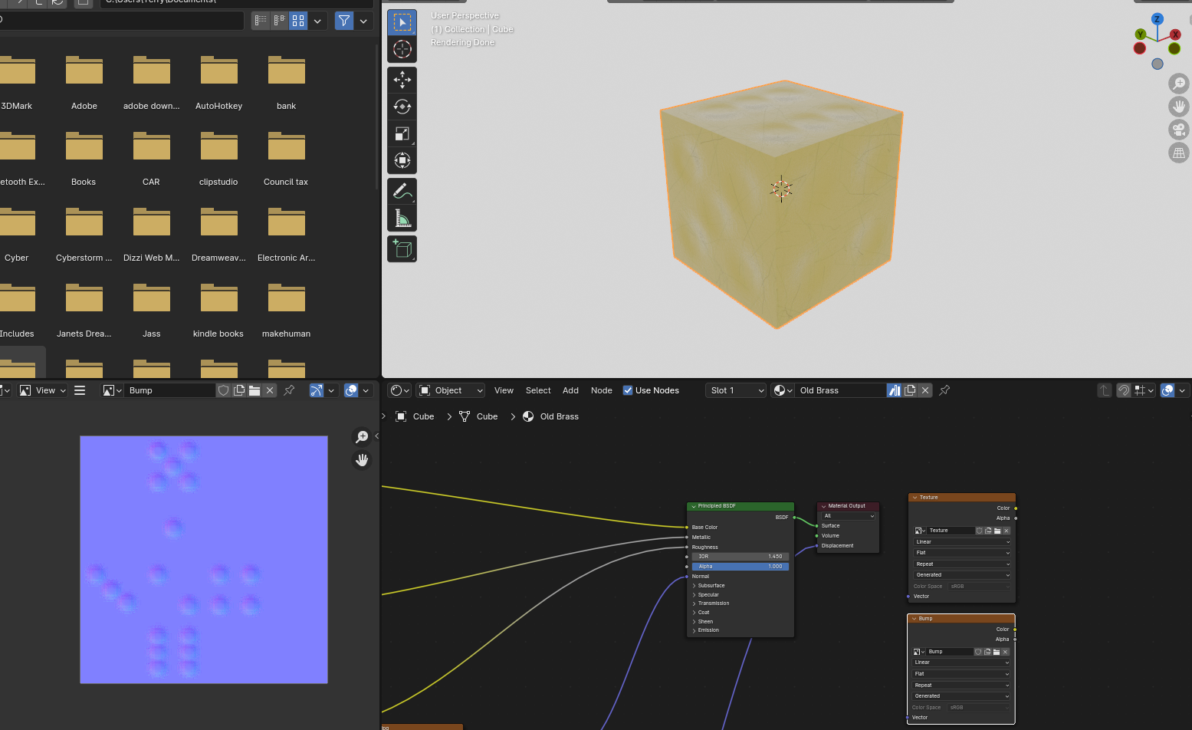Open file browser filter settings dropdown
The image size is (1192, 730).
(x=363, y=21)
